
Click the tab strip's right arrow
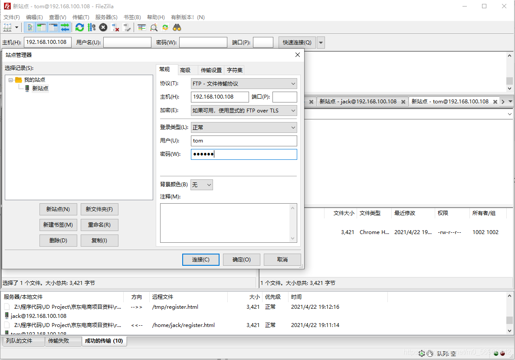pyautogui.click(x=503, y=102)
